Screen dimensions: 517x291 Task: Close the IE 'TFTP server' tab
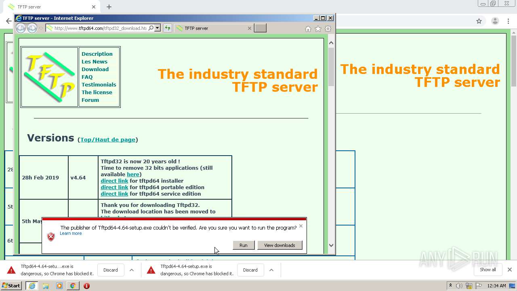click(x=249, y=28)
